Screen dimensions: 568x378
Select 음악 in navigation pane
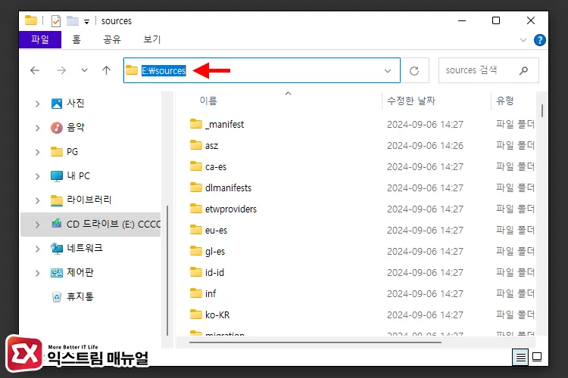click(75, 127)
